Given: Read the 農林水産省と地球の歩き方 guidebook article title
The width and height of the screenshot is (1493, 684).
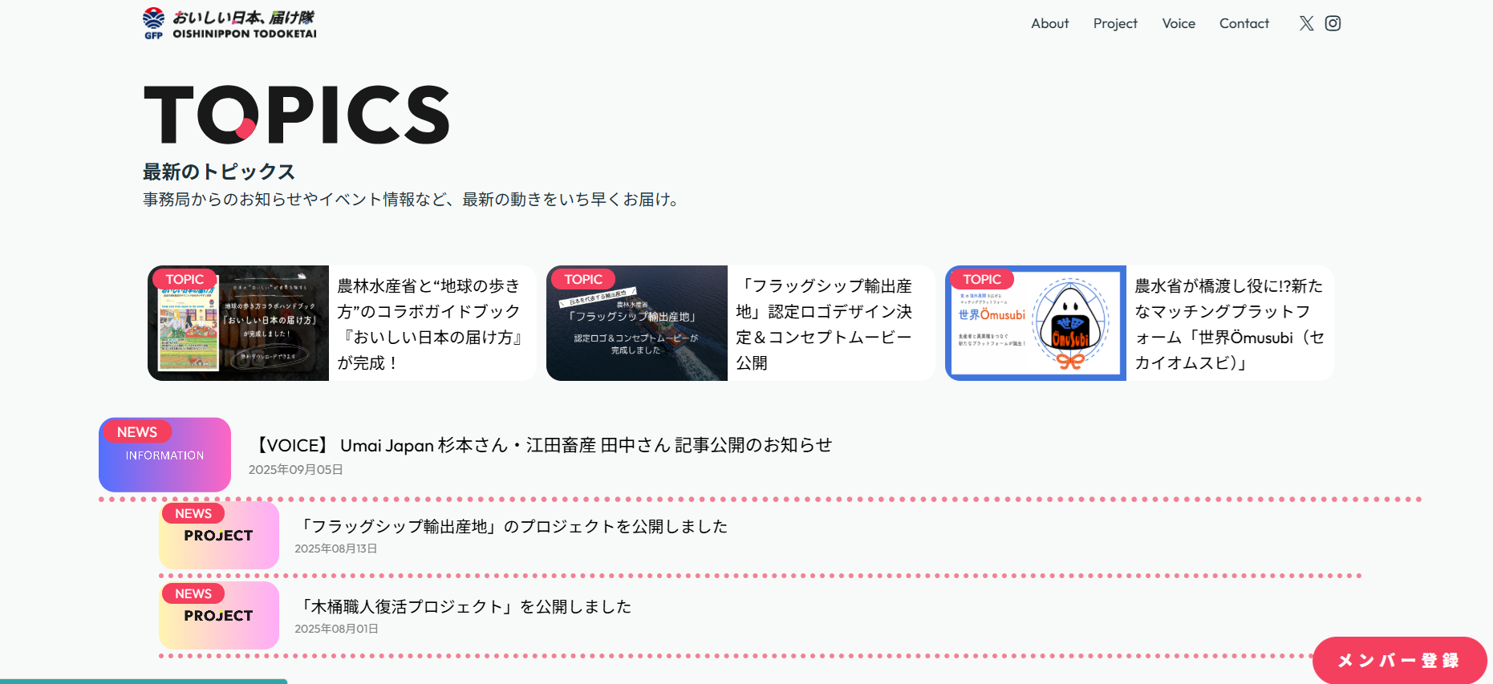Looking at the screenshot, I should [x=430, y=324].
